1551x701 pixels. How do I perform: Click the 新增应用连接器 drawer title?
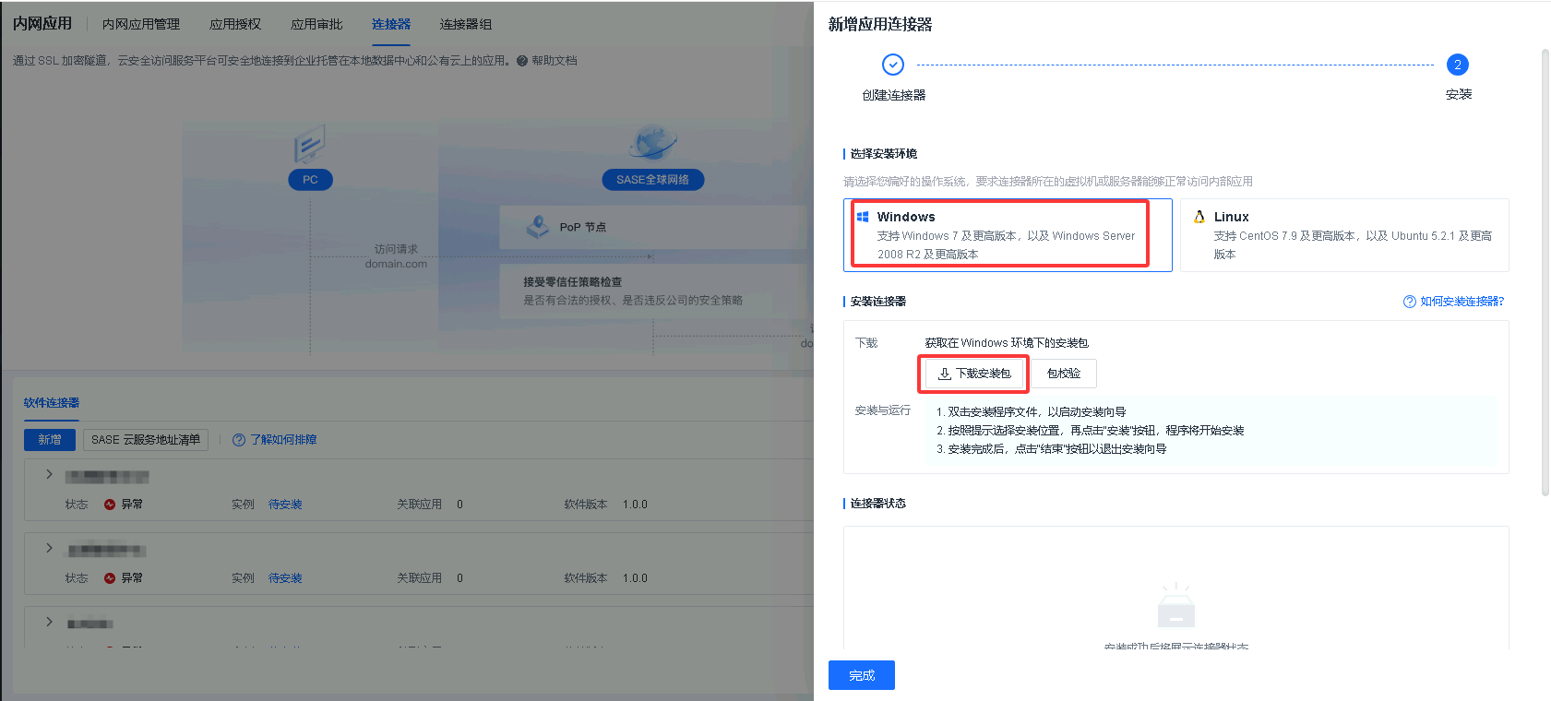point(880,24)
